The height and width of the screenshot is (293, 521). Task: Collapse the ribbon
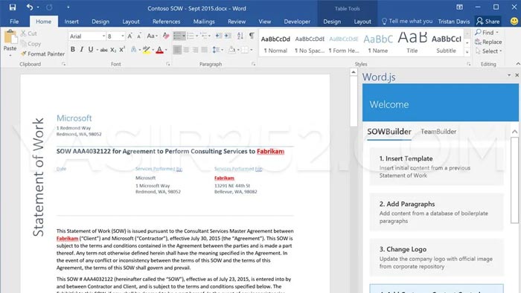(518, 64)
